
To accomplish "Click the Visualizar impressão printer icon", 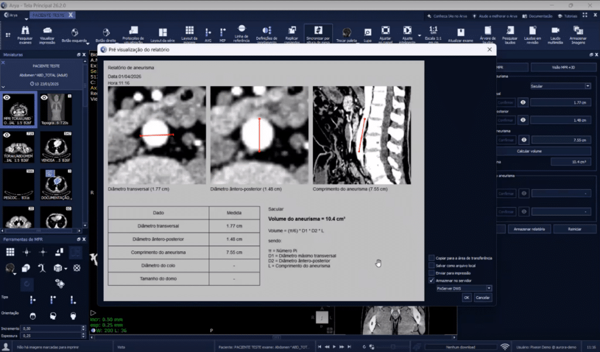I will (x=47, y=35).
